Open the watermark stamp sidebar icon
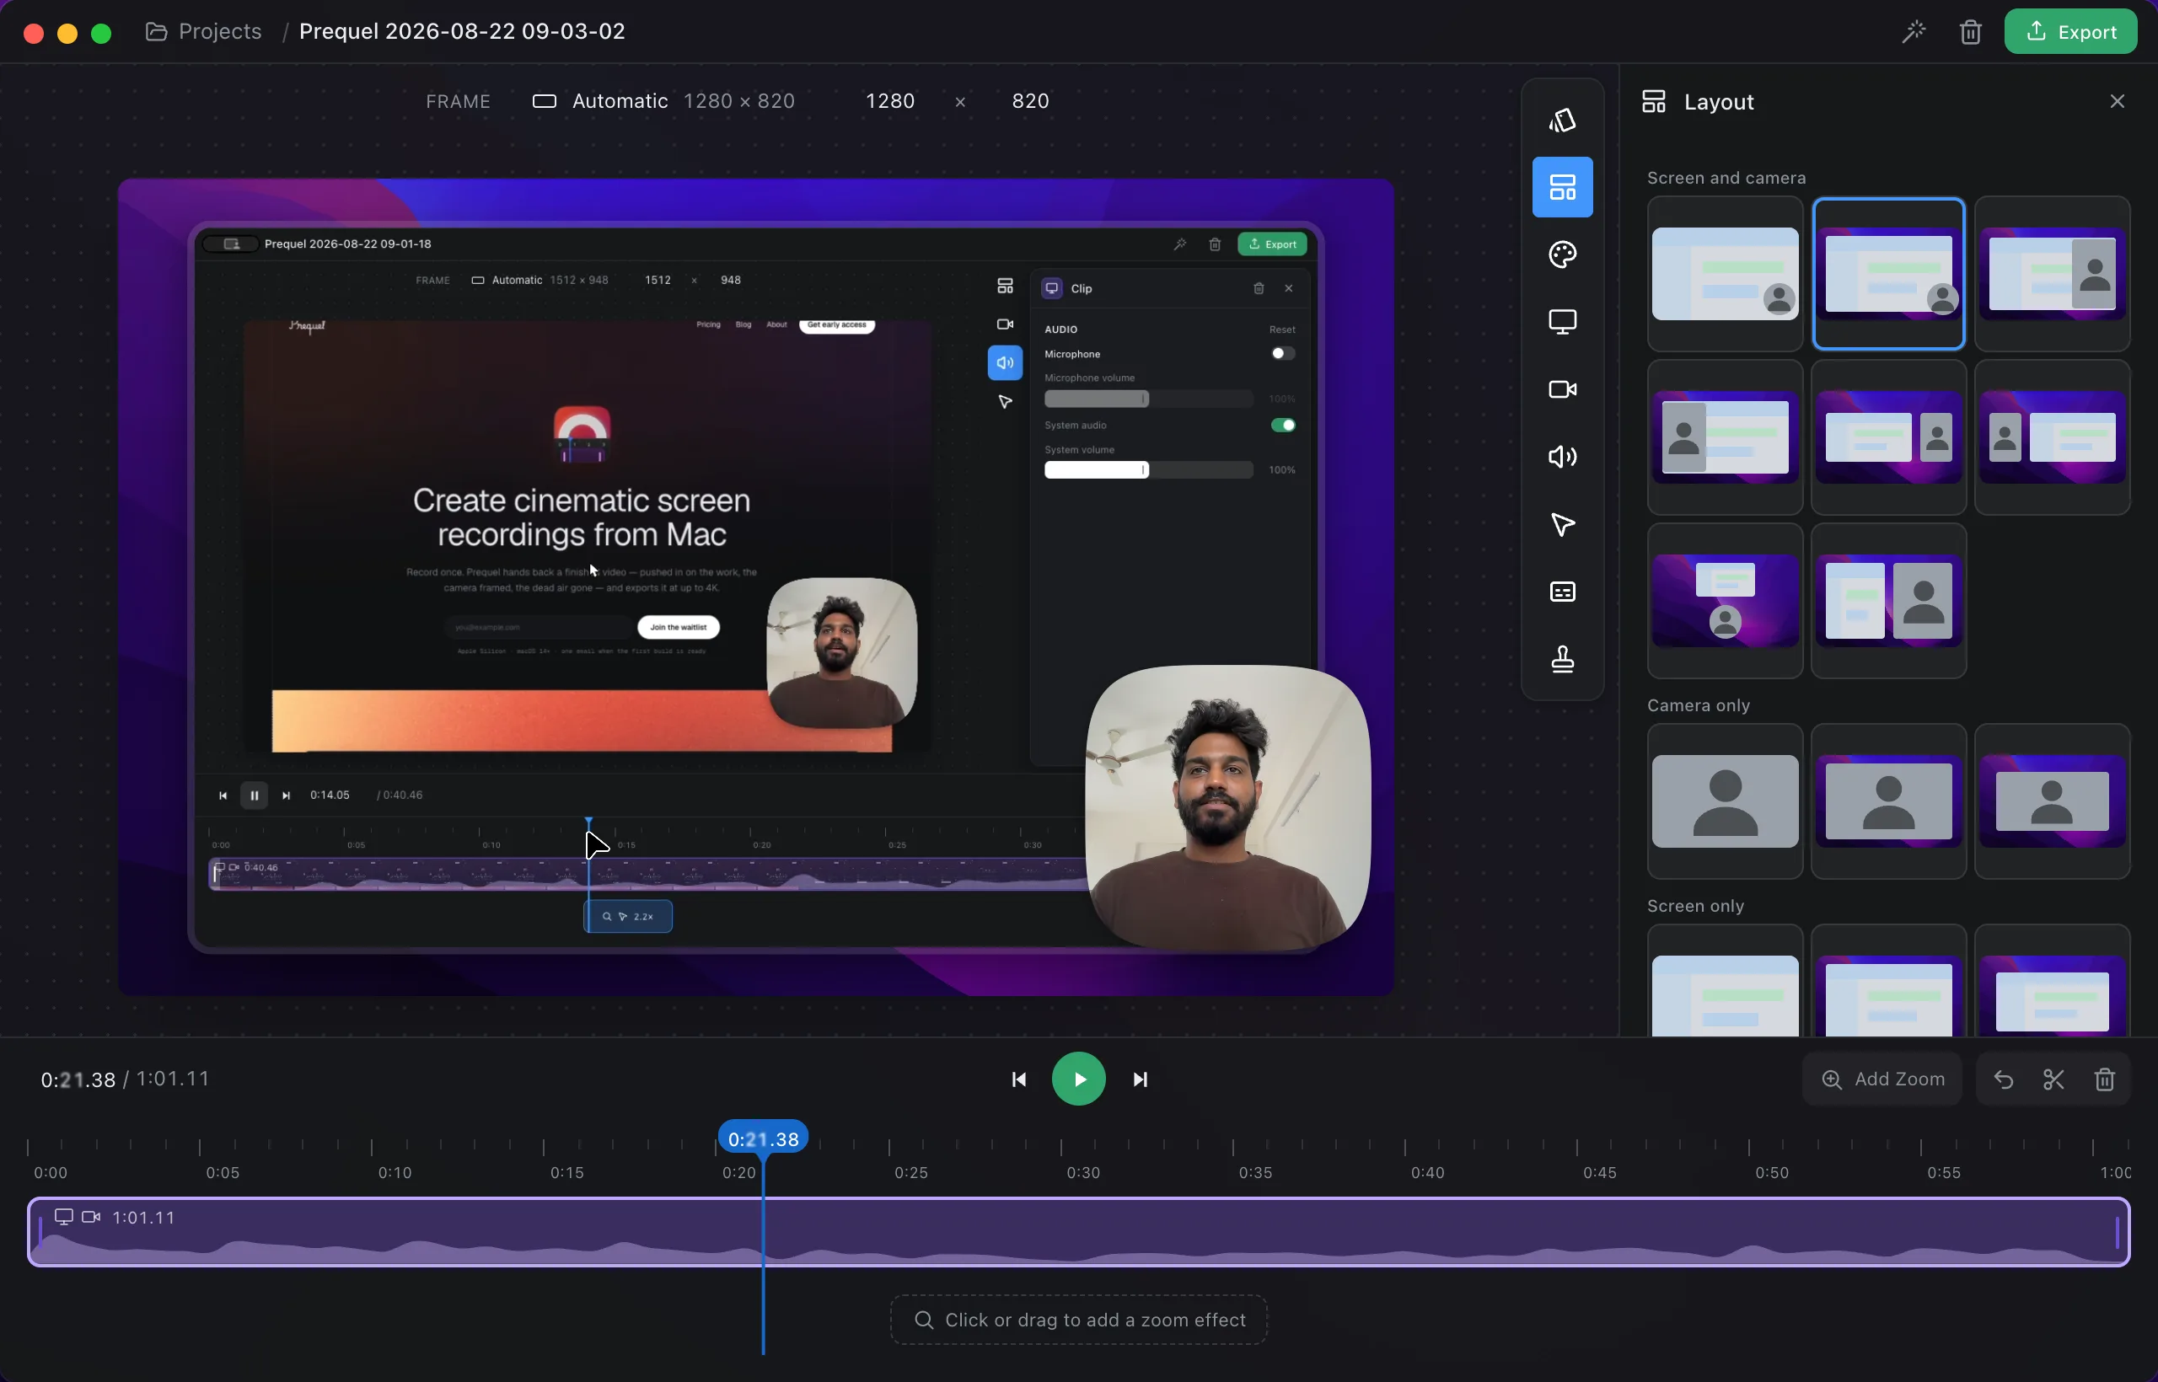 click(1562, 660)
